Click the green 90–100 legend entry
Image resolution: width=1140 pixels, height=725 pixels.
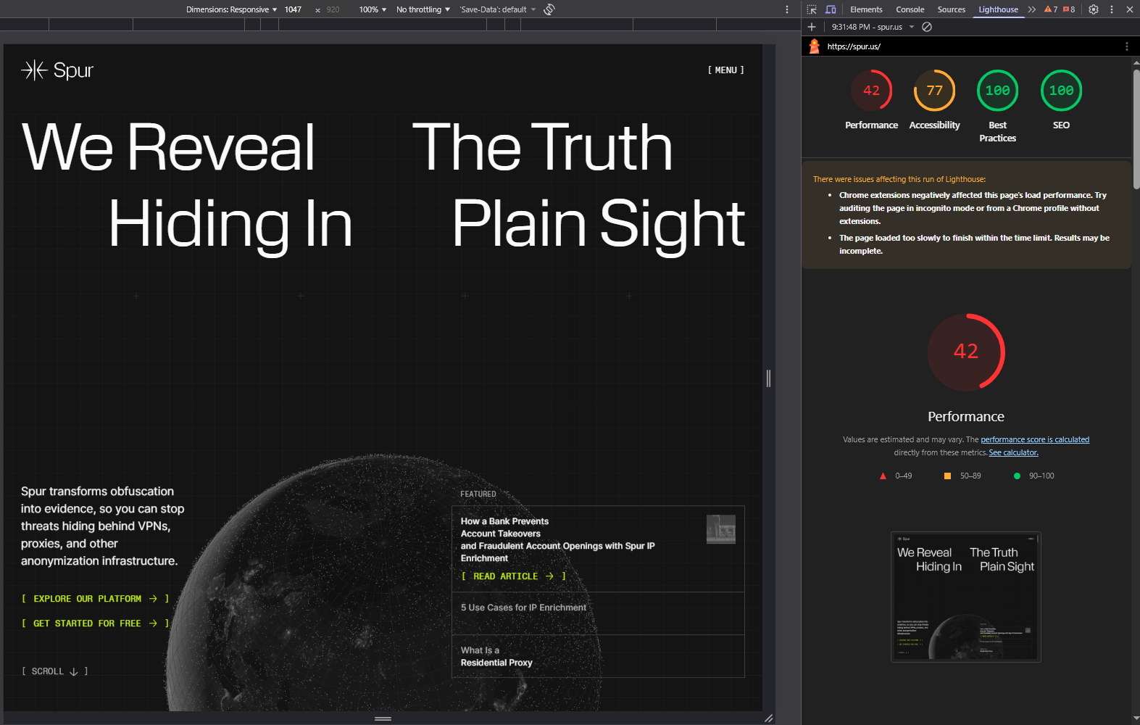point(1034,476)
